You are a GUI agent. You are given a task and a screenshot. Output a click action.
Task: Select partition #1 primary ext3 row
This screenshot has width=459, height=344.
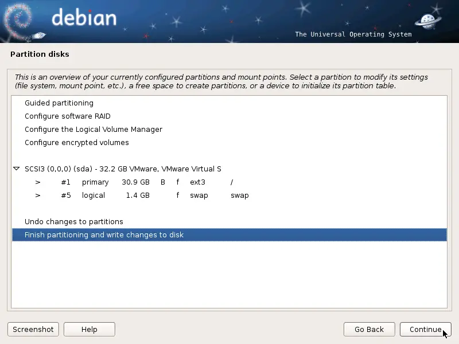(229, 182)
